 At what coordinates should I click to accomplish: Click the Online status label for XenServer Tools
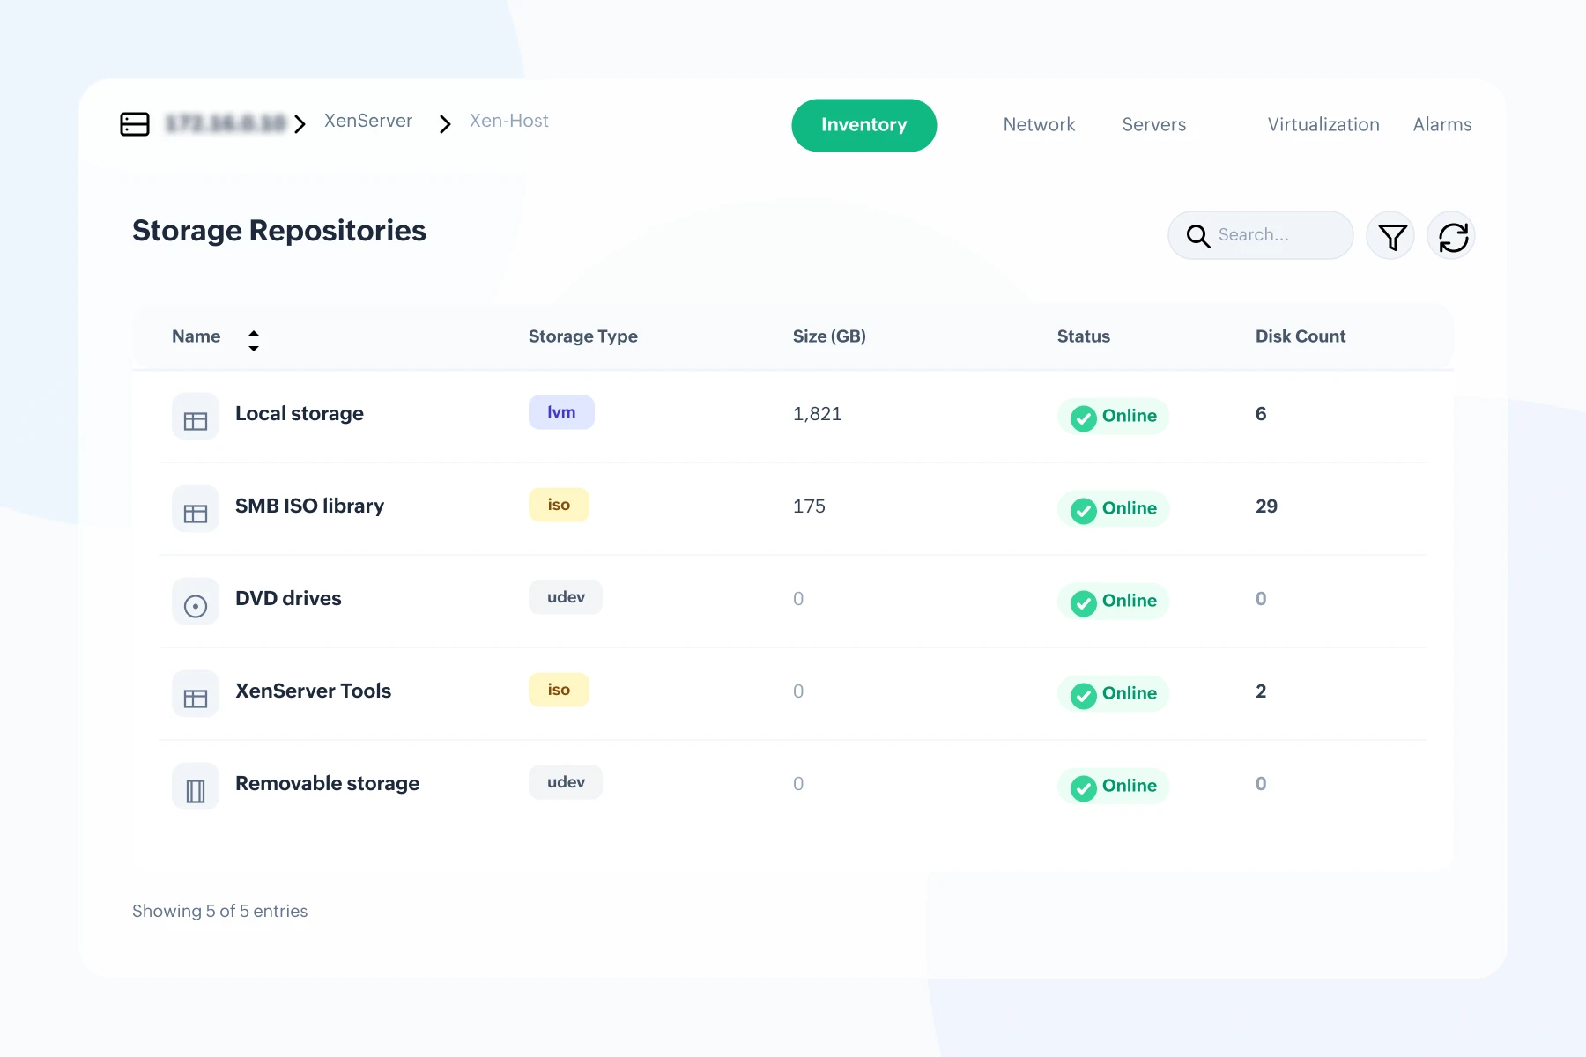coord(1130,693)
